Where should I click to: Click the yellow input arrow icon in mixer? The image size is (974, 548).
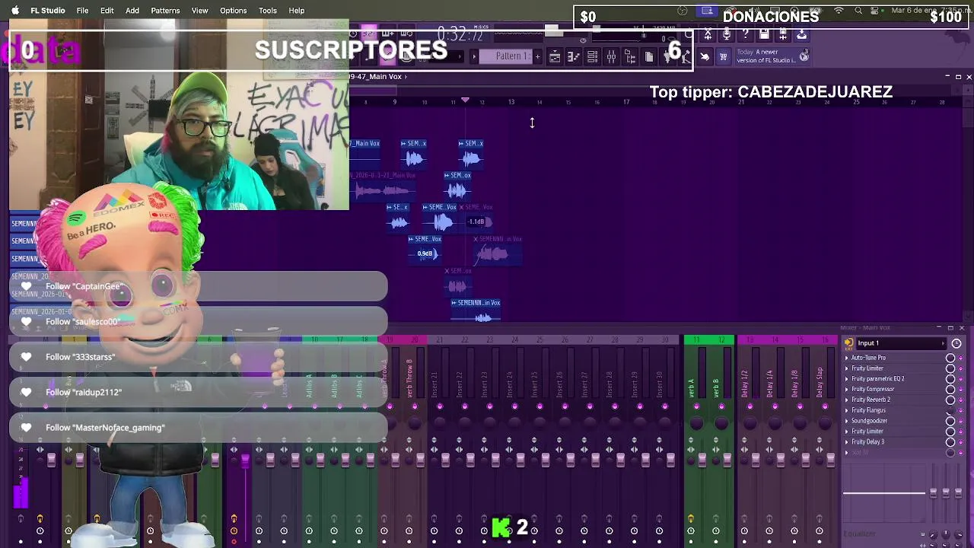pos(848,343)
